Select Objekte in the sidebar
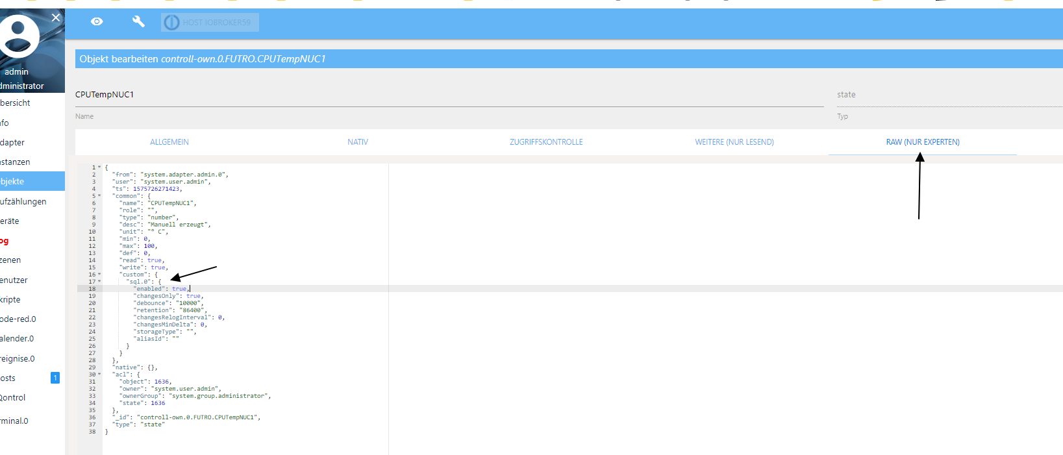The width and height of the screenshot is (1063, 455). [32, 181]
